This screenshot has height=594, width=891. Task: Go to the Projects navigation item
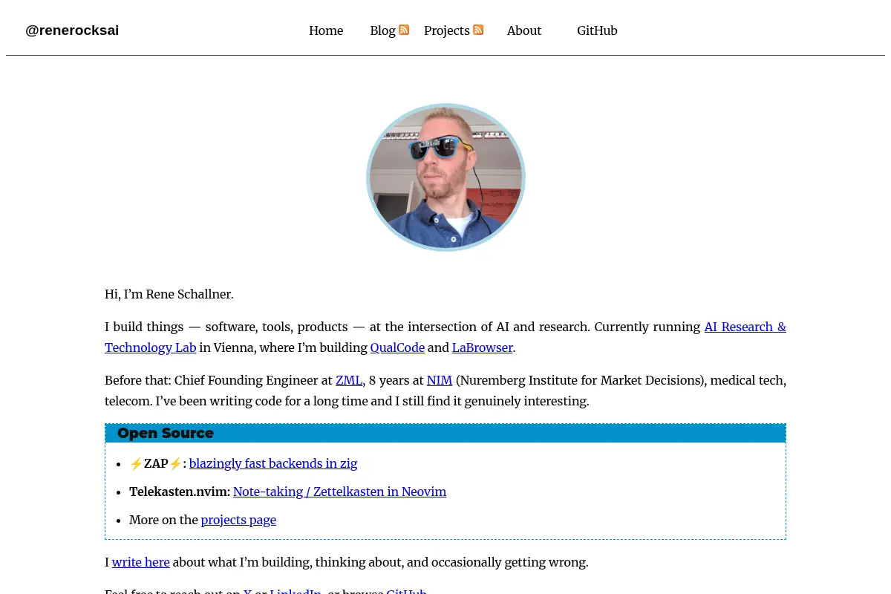pyautogui.click(x=447, y=30)
